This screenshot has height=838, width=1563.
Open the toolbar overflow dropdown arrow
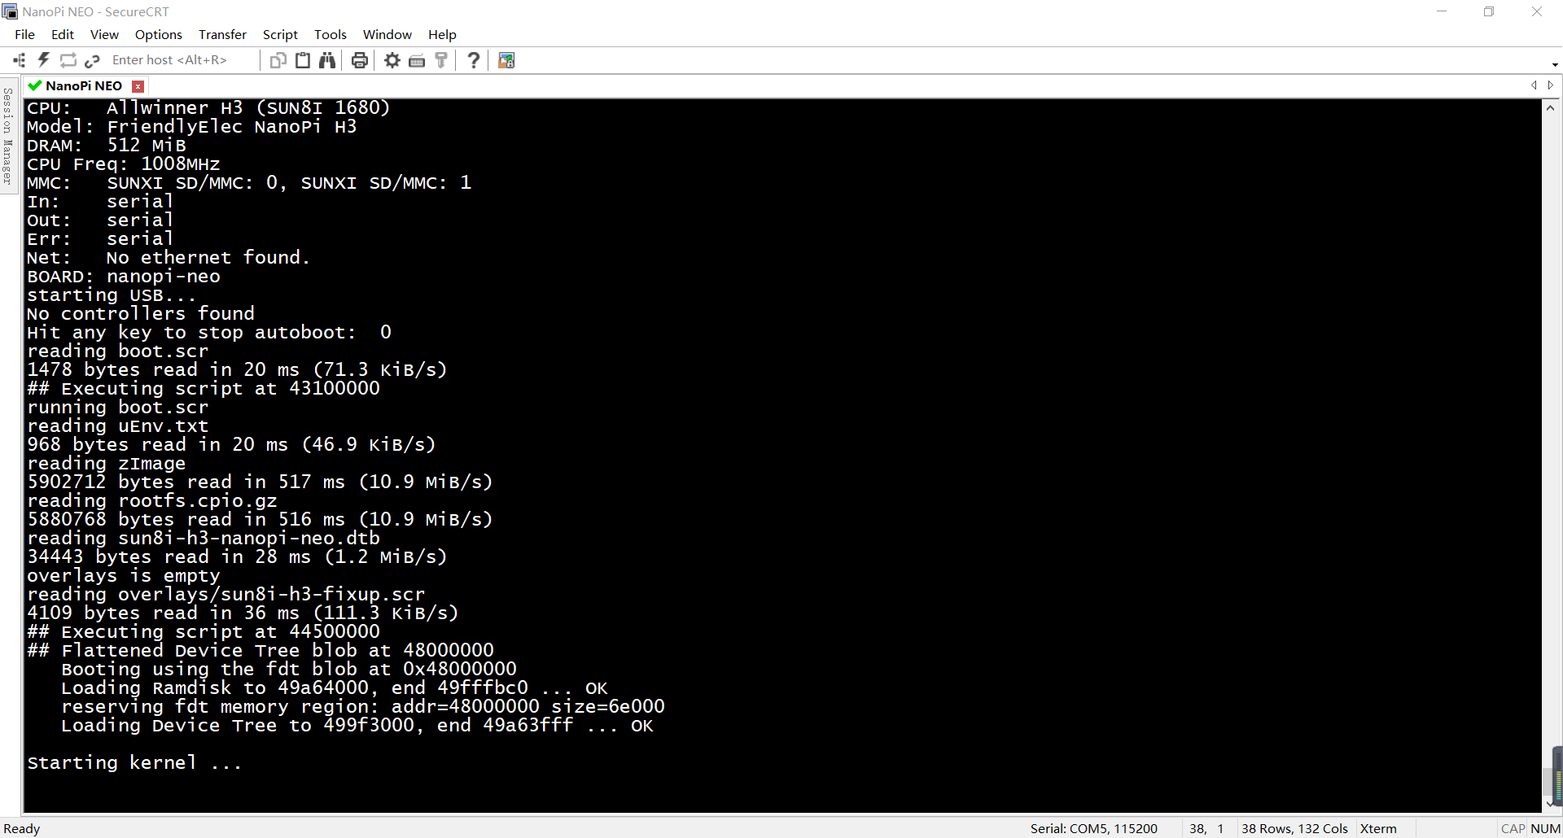coord(1553,63)
